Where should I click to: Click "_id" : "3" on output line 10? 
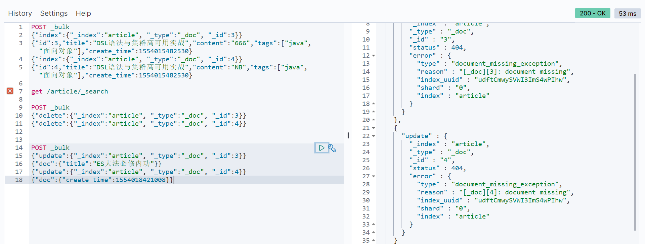432,40
